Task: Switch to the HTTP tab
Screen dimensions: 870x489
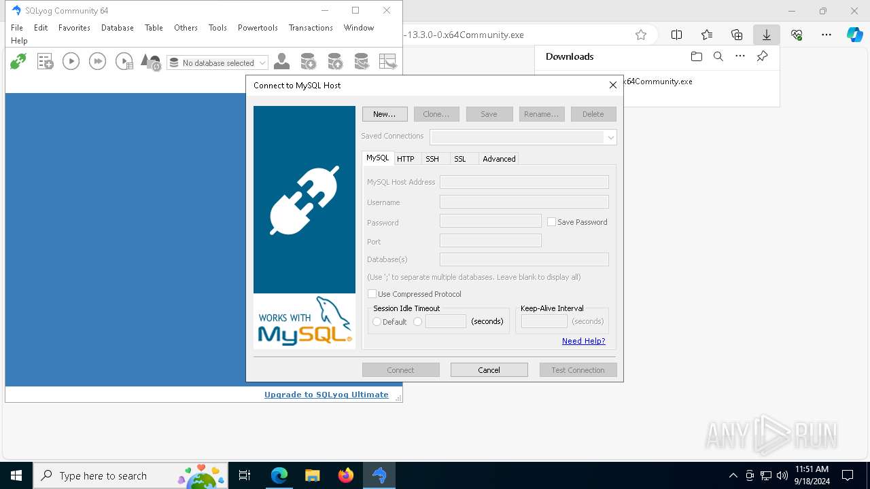Action: 406,159
